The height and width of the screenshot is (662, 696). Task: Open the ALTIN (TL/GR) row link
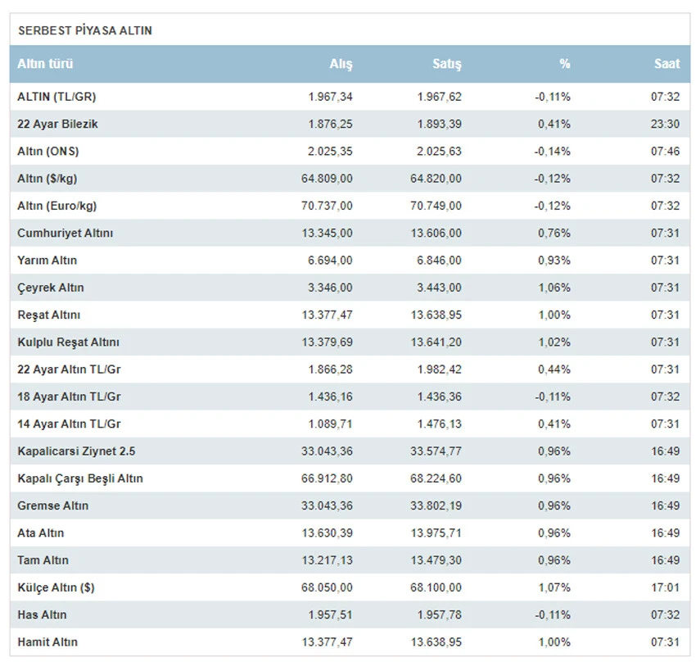point(56,97)
